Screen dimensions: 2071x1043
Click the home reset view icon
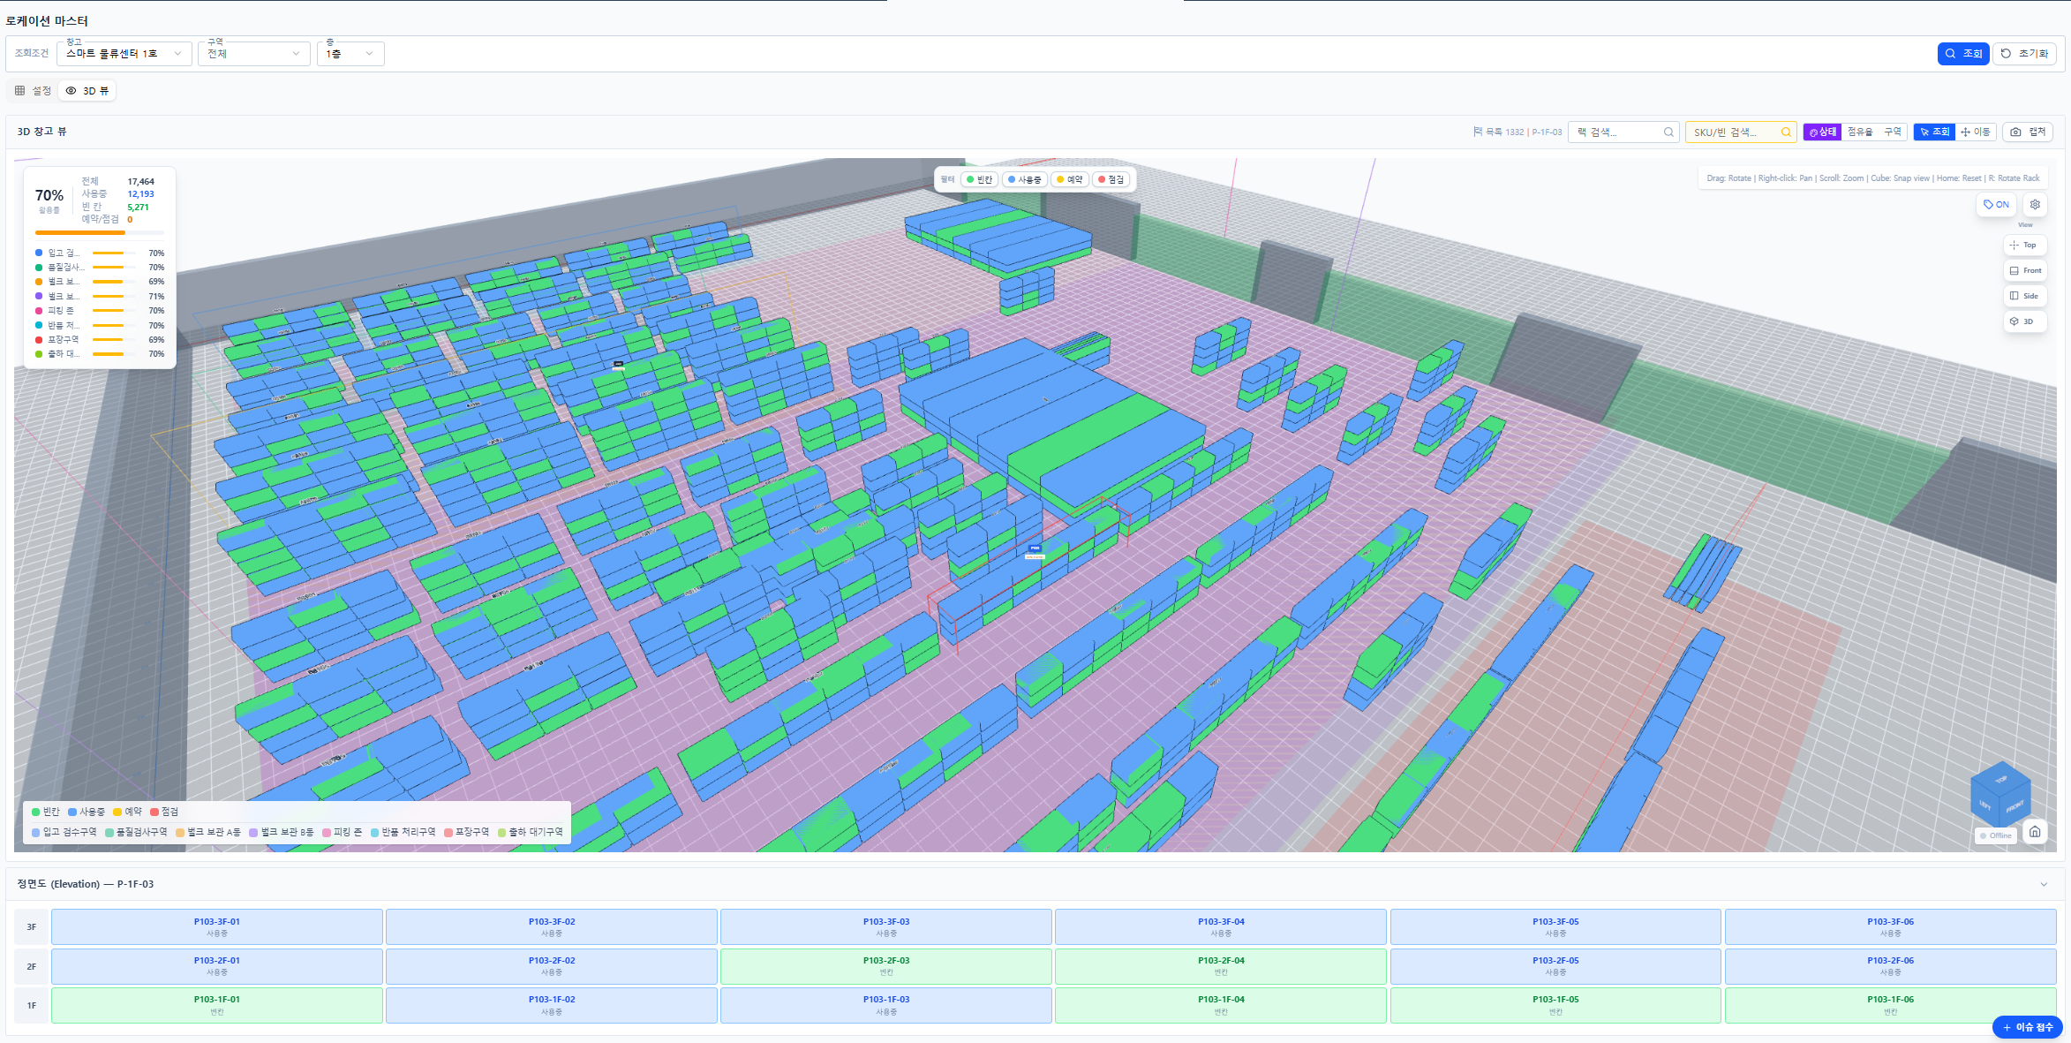[2035, 832]
